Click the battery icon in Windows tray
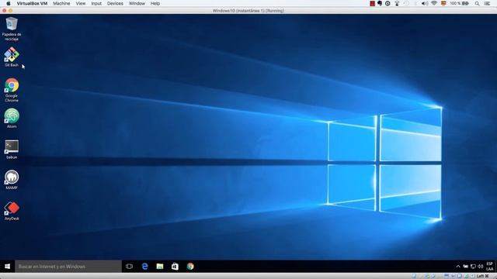 pos(466,267)
